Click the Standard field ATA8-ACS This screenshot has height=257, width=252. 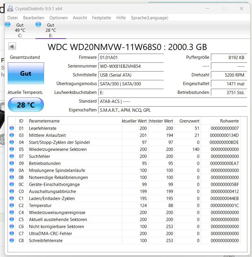[172, 101]
